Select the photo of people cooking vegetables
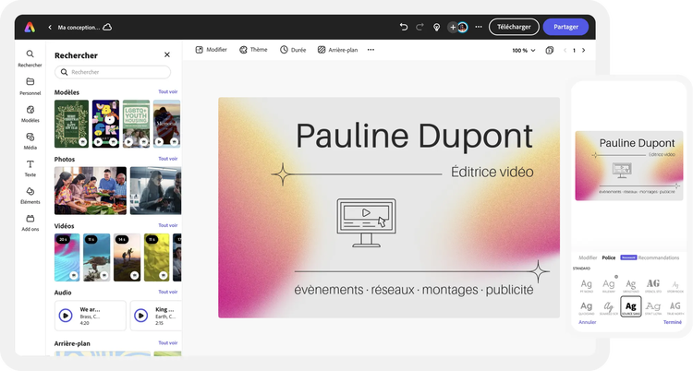693x371 pixels. click(x=91, y=190)
